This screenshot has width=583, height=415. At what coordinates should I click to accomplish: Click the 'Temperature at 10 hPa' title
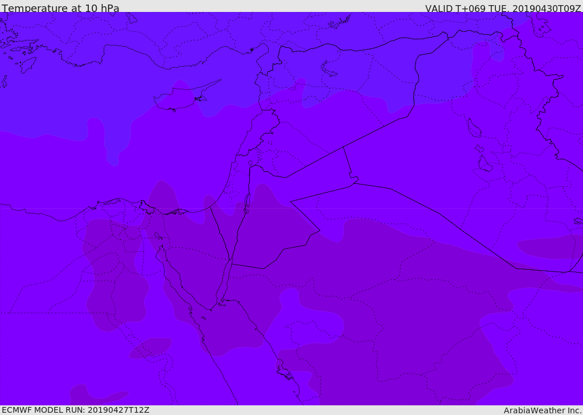tap(60, 8)
